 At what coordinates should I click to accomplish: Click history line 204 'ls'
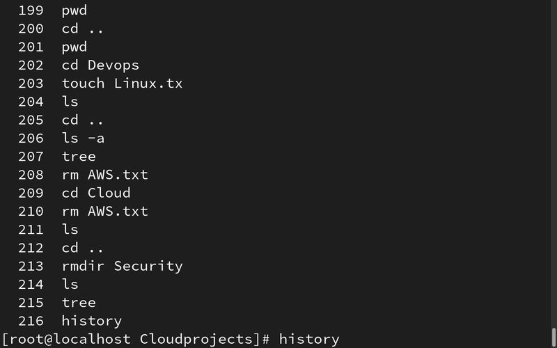[x=48, y=102]
